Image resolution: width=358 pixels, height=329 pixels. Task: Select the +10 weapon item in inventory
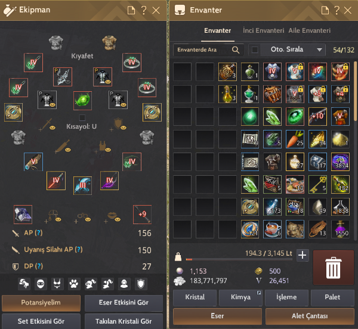tap(317, 116)
